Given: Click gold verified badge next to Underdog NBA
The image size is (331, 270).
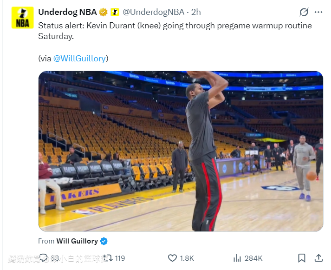Looking at the screenshot, I should tap(103, 12).
